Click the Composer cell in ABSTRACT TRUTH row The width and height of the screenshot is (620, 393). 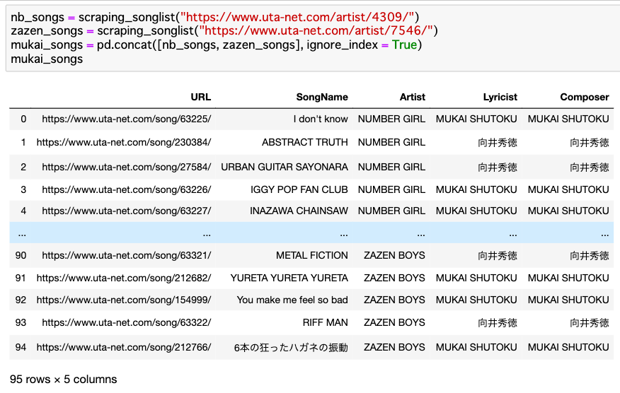589,143
